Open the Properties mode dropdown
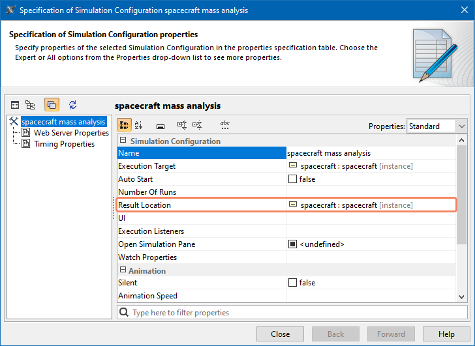The image size is (475, 346). [x=437, y=126]
